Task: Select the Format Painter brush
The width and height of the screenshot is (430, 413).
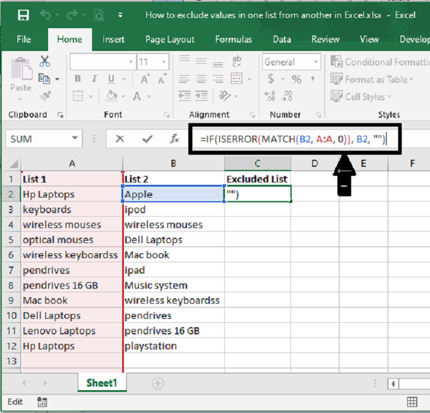Action: 45,96
